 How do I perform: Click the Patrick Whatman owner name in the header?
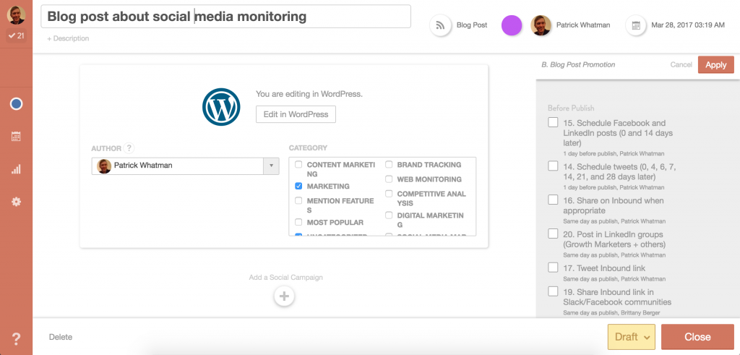(x=583, y=25)
